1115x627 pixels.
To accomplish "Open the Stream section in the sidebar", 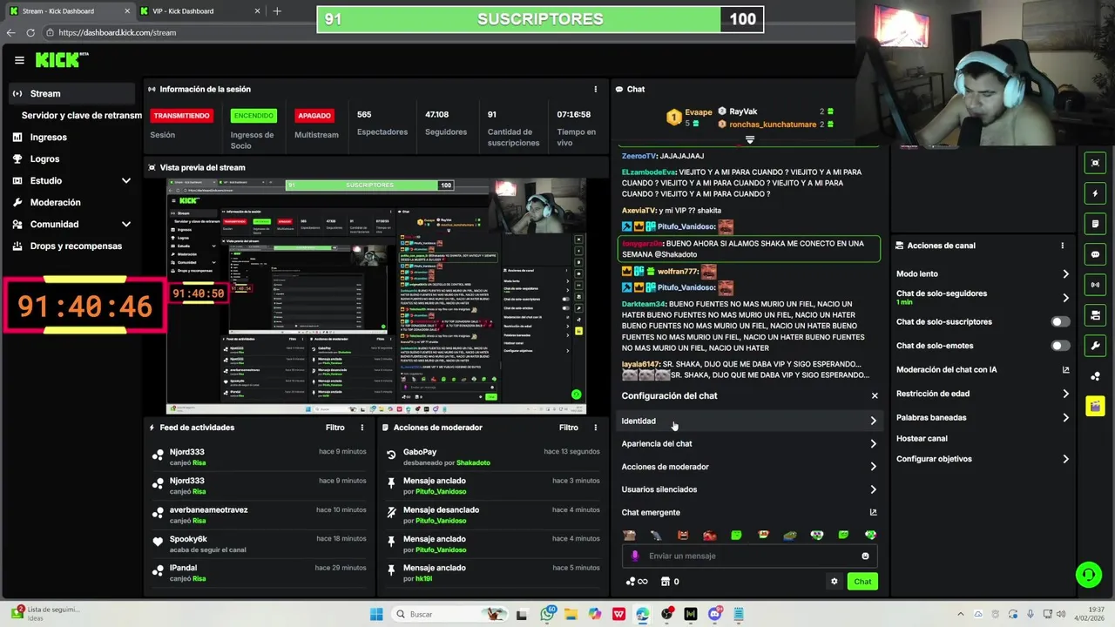I will coord(71,93).
